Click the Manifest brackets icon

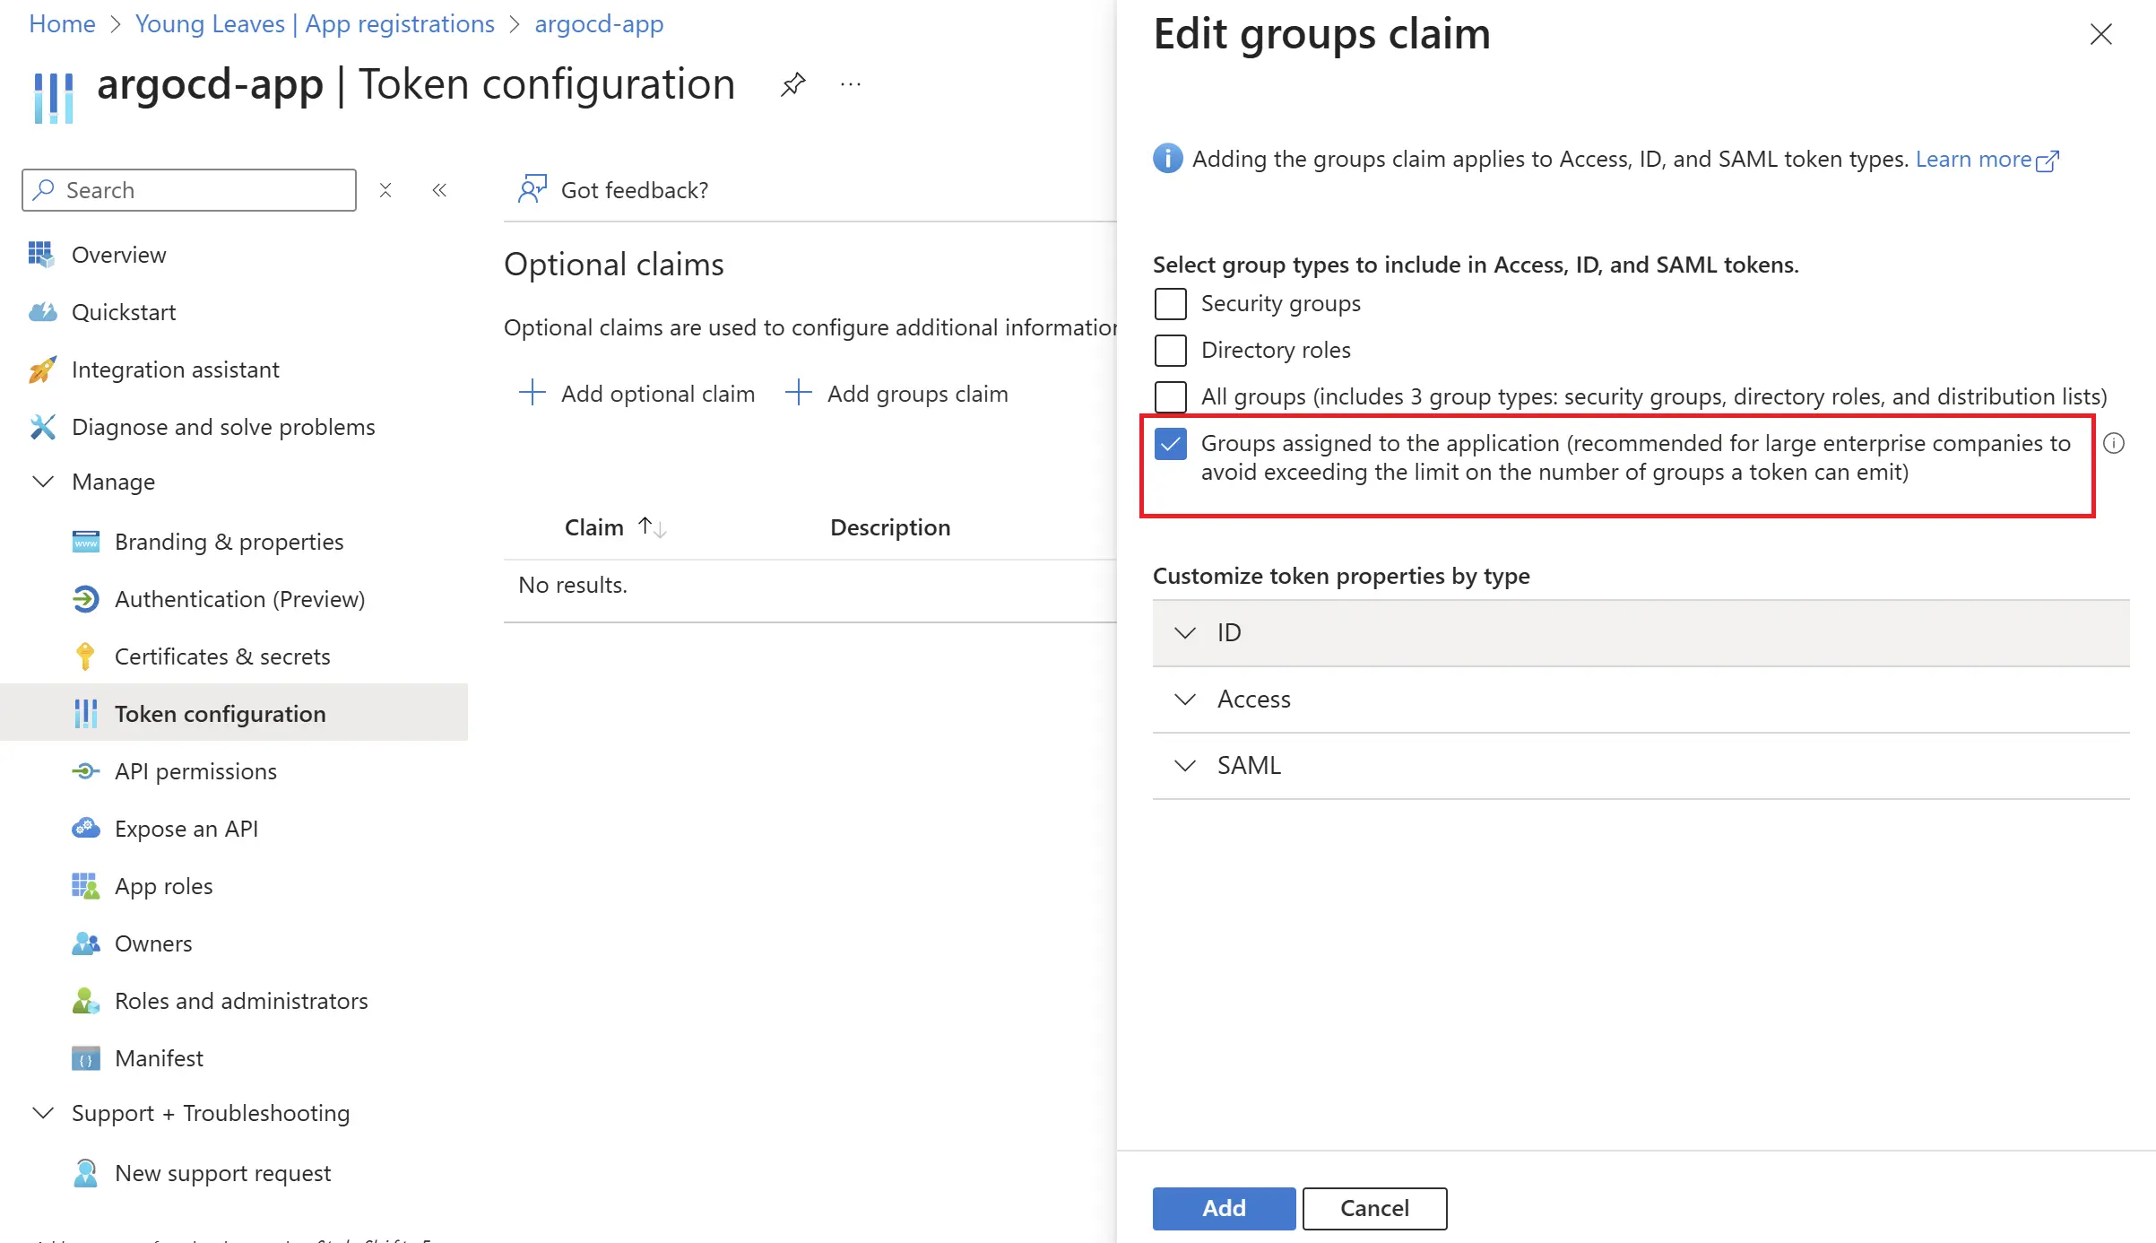click(x=85, y=1058)
